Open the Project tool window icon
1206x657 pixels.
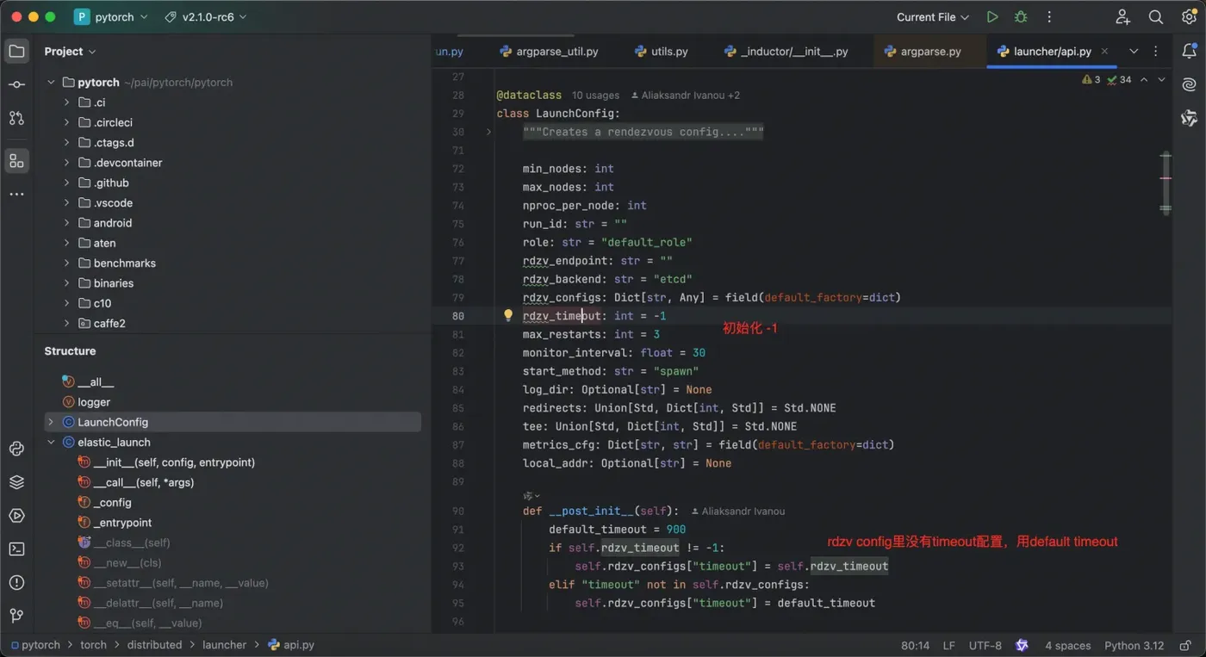pos(16,52)
